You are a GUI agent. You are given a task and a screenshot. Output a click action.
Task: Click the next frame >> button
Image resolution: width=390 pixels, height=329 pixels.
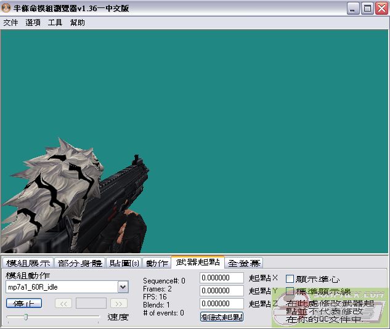click(119, 303)
